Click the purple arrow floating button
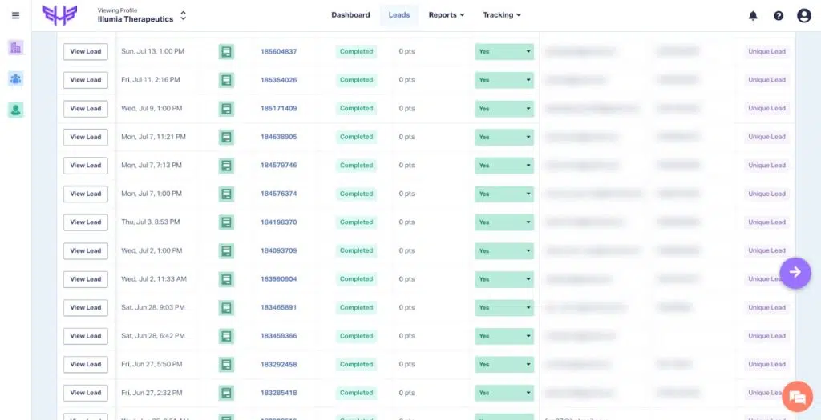The image size is (821, 420). (x=795, y=272)
